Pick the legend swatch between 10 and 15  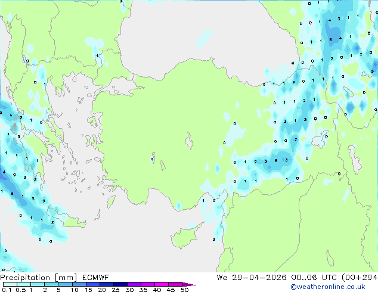point(79,284)
